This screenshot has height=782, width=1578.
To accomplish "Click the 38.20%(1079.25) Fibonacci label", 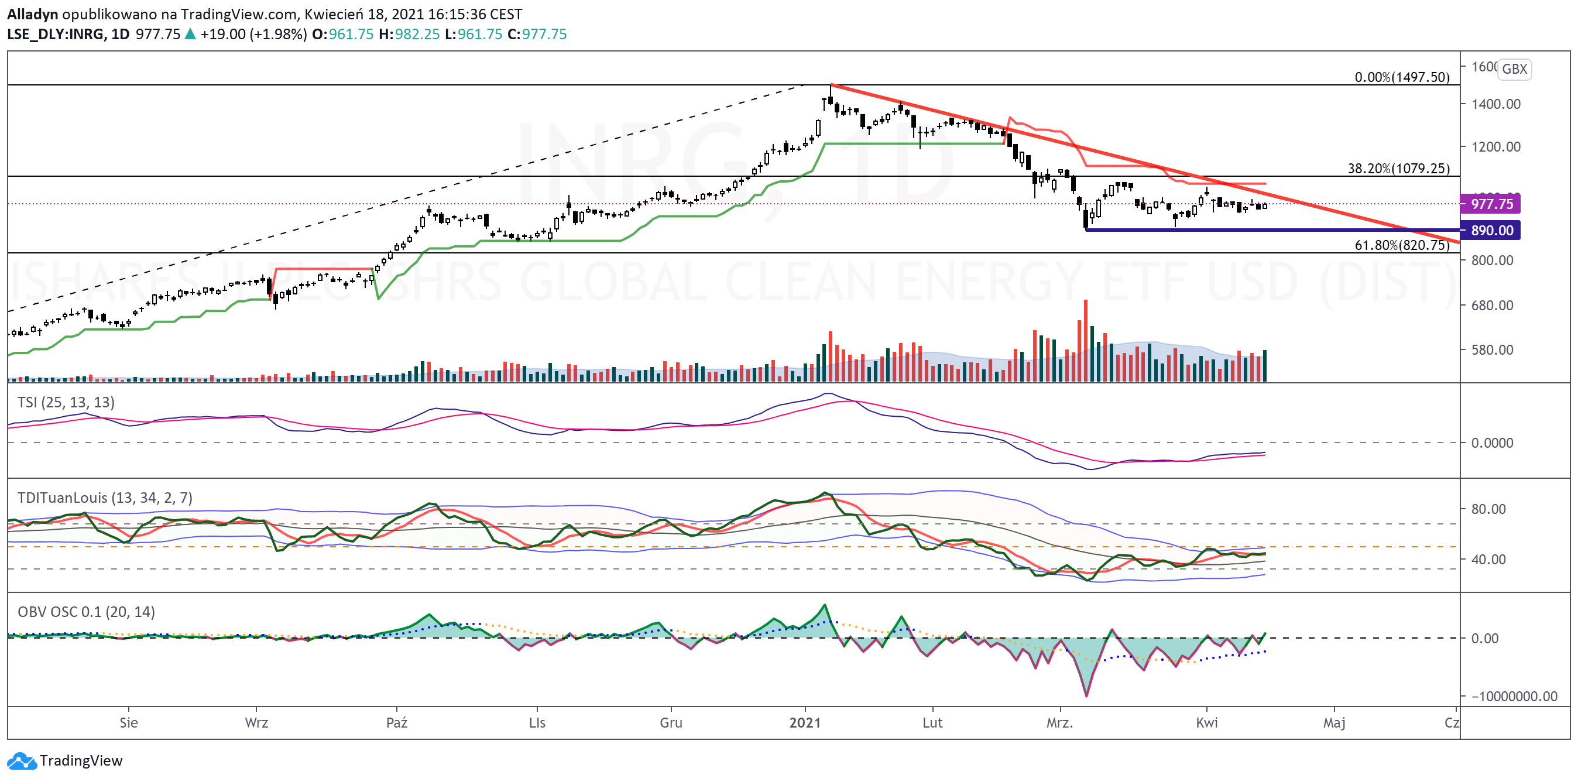I will (1398, 169).
